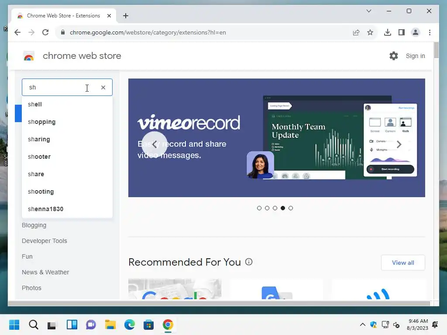The height and width of the screenshot is (335, 447).
Task: Close the Chrome Web Store tab
Action: [109, 16]
